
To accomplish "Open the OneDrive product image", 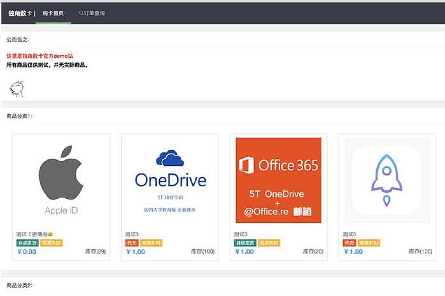I will coord(170,181).
